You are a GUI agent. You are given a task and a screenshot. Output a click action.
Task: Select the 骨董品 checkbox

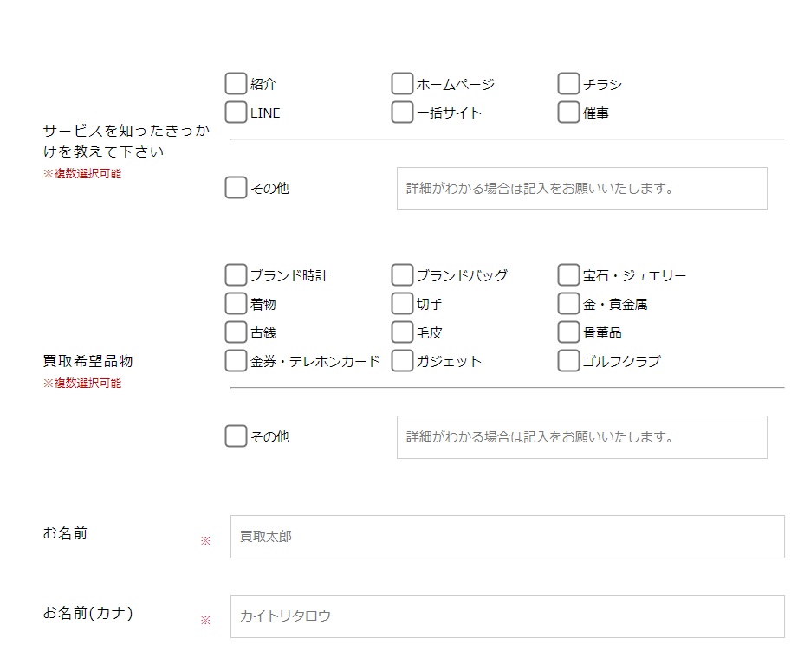click(568, 332)
